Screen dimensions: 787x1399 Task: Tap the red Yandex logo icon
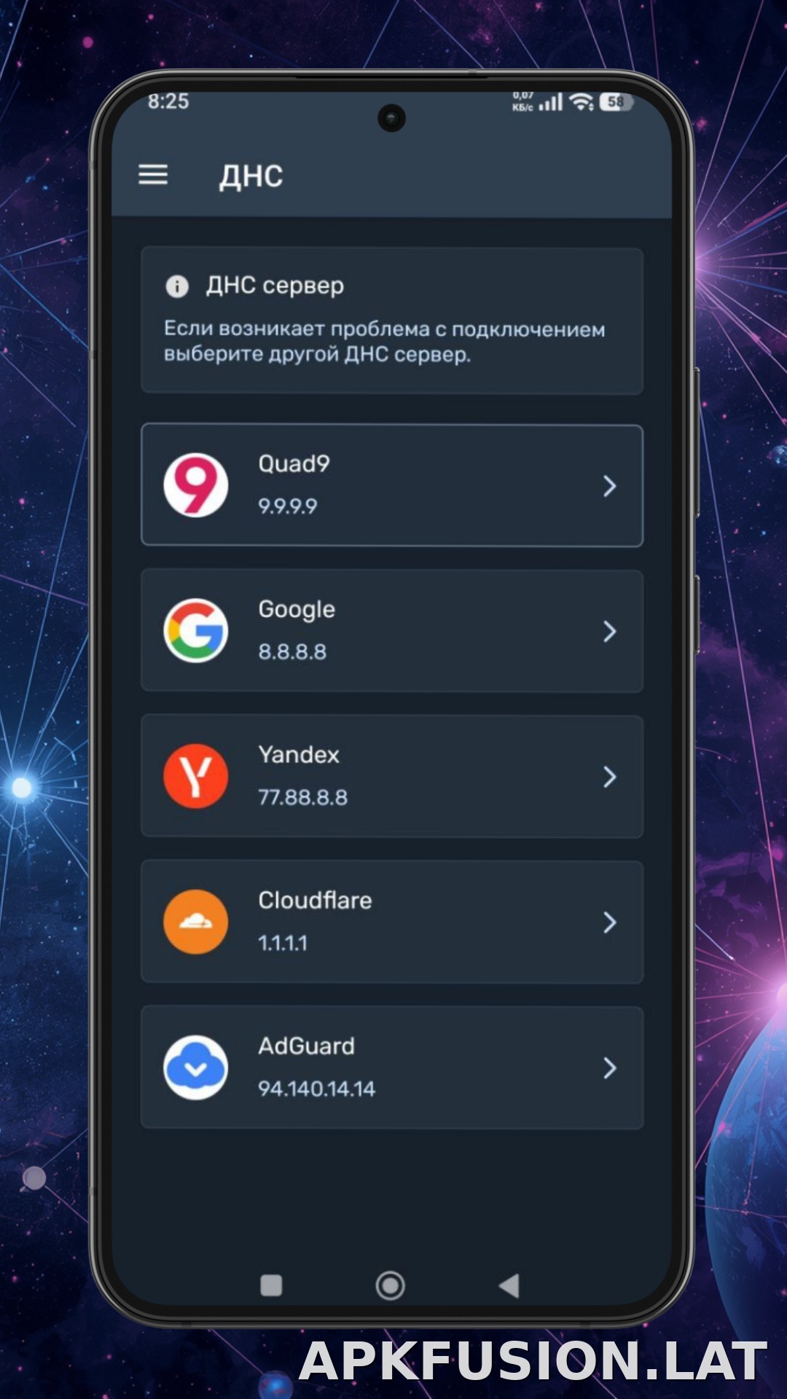[x=195, y=777]
